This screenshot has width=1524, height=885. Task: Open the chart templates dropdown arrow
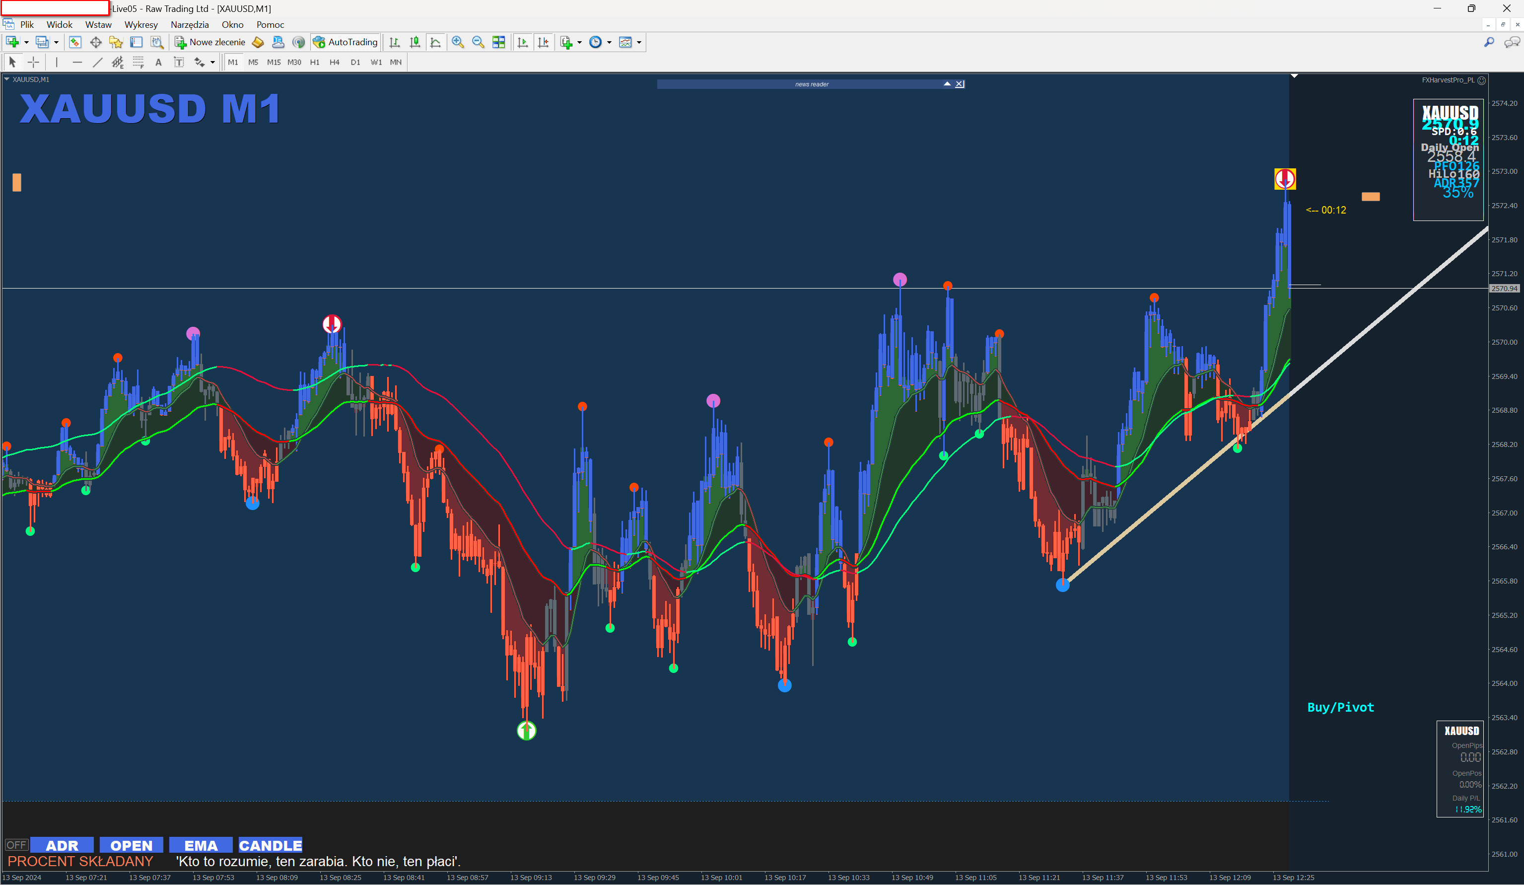click(x=639, y=42)
